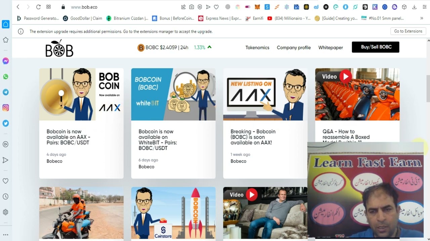Reload the bob.eco page
Image resolution: width=430 pixels, height=241 pixels.
[38, 7]
